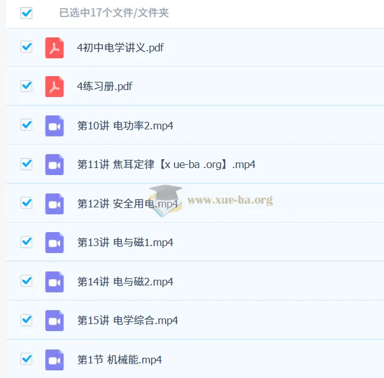
Task: Uncheck the checkbox for 第1节 机械能.mp4
Action: point(27,359)
